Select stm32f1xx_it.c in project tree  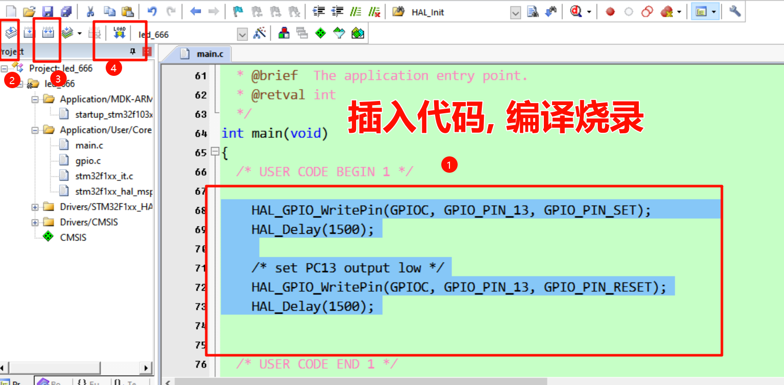(104, 176)
